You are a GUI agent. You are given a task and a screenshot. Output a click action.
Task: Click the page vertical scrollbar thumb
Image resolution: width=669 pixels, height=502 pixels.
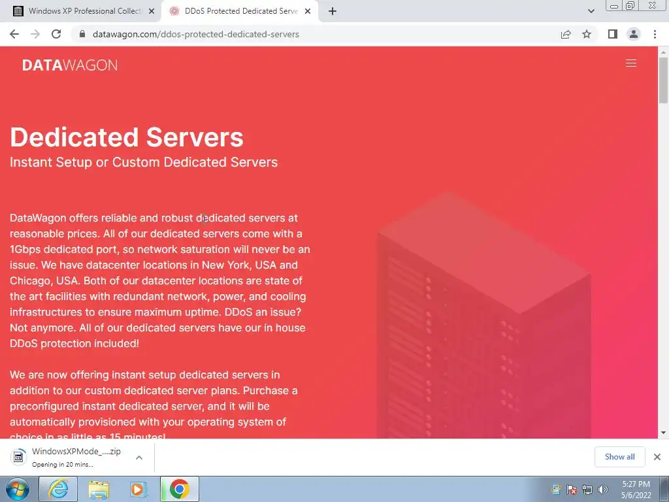coord(663,80)
